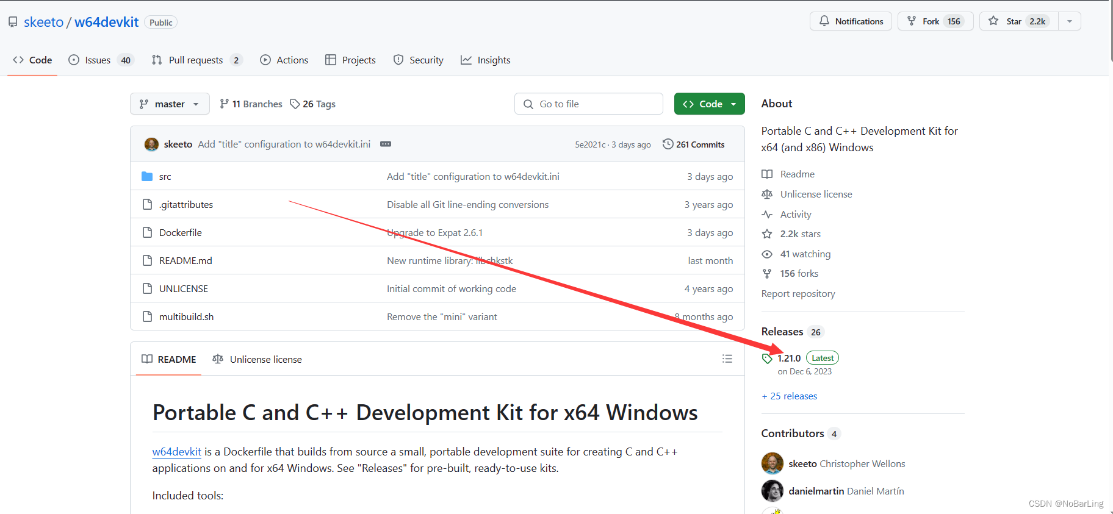This screenshot has height=514, width=1113.
Task: Open the README outline list icon
Action: click(727, 359)
